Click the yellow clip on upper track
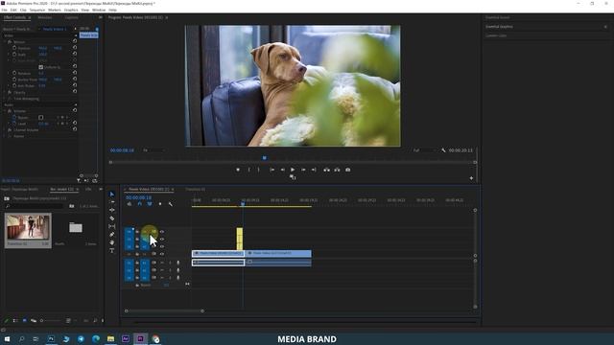 click(x=239, y=239)
